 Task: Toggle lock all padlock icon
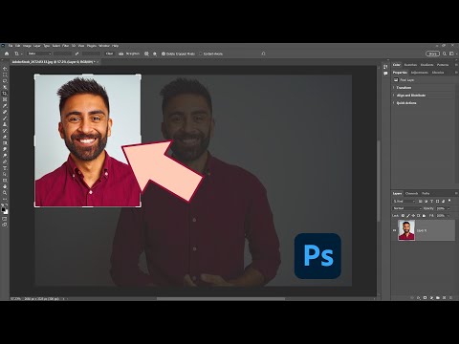(x=424, y=216)
